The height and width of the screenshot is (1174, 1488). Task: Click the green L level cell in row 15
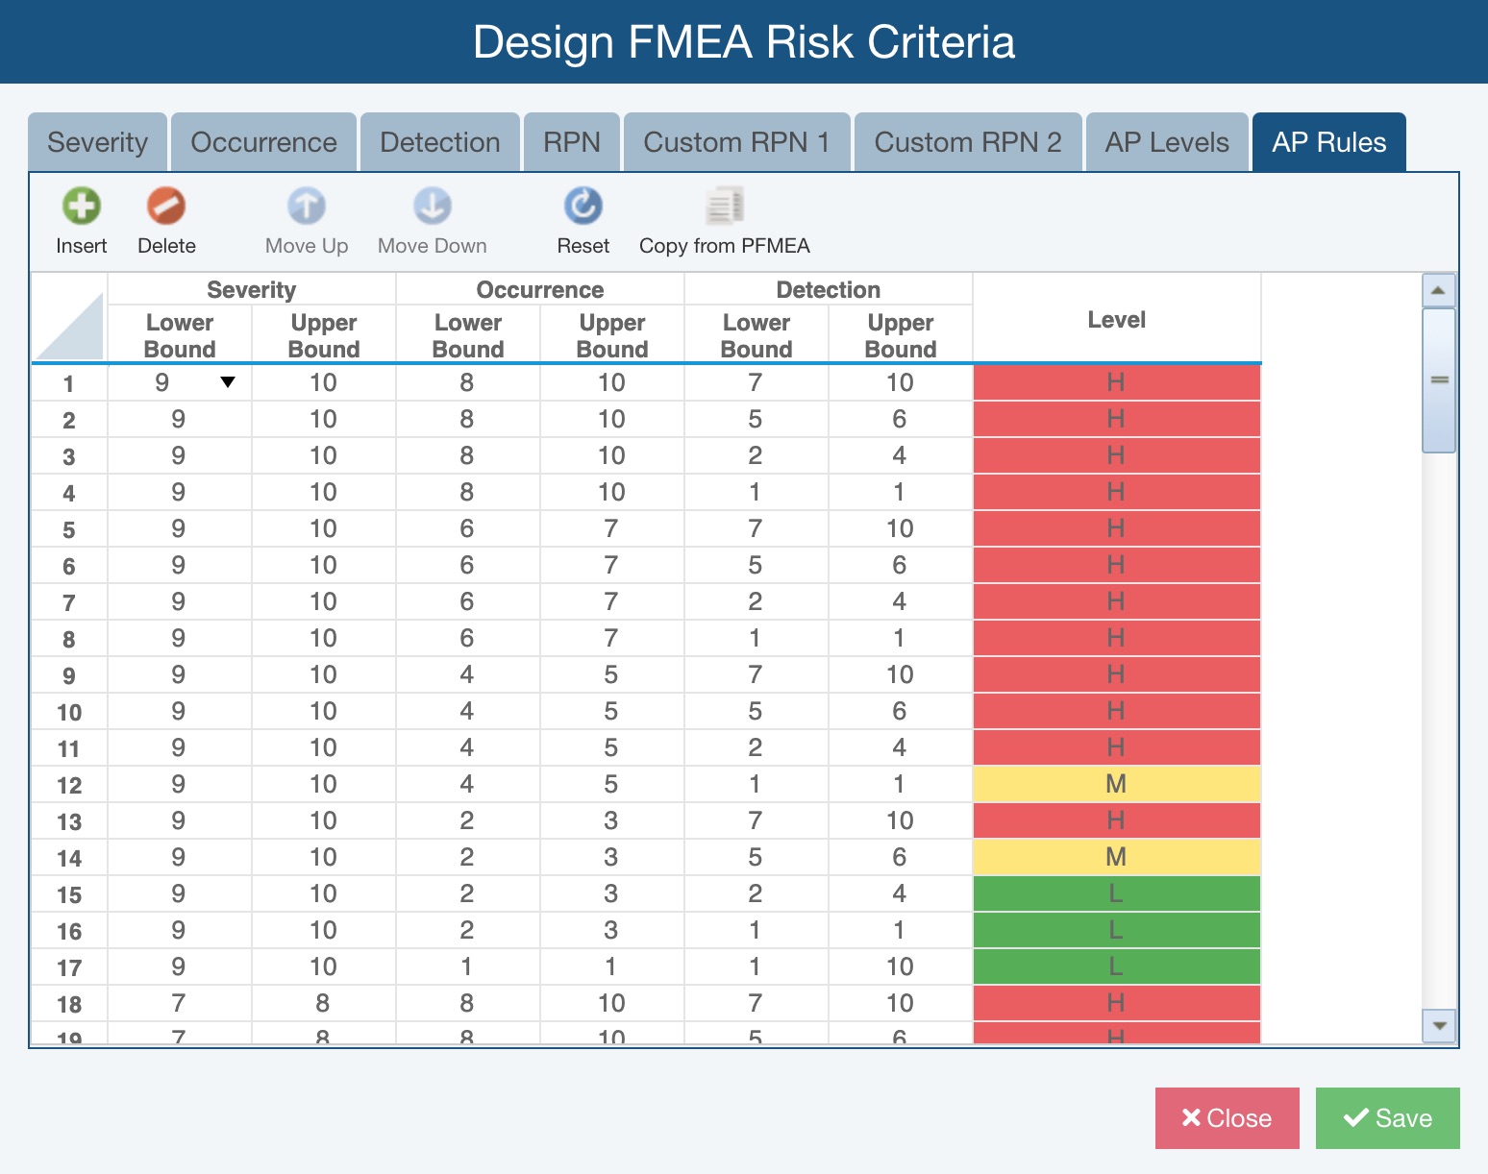click(x=1115, y=893)
